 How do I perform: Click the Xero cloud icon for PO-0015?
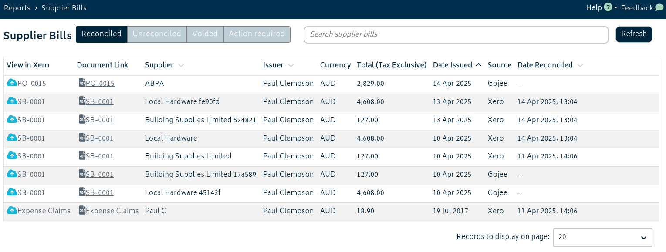coord(12,83)
